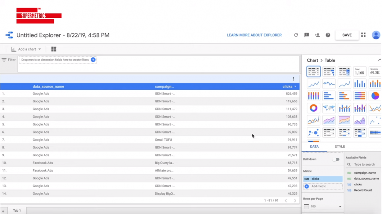
Task: Select the Pivot table with heatmap type
Action: (x=360, y=132)
